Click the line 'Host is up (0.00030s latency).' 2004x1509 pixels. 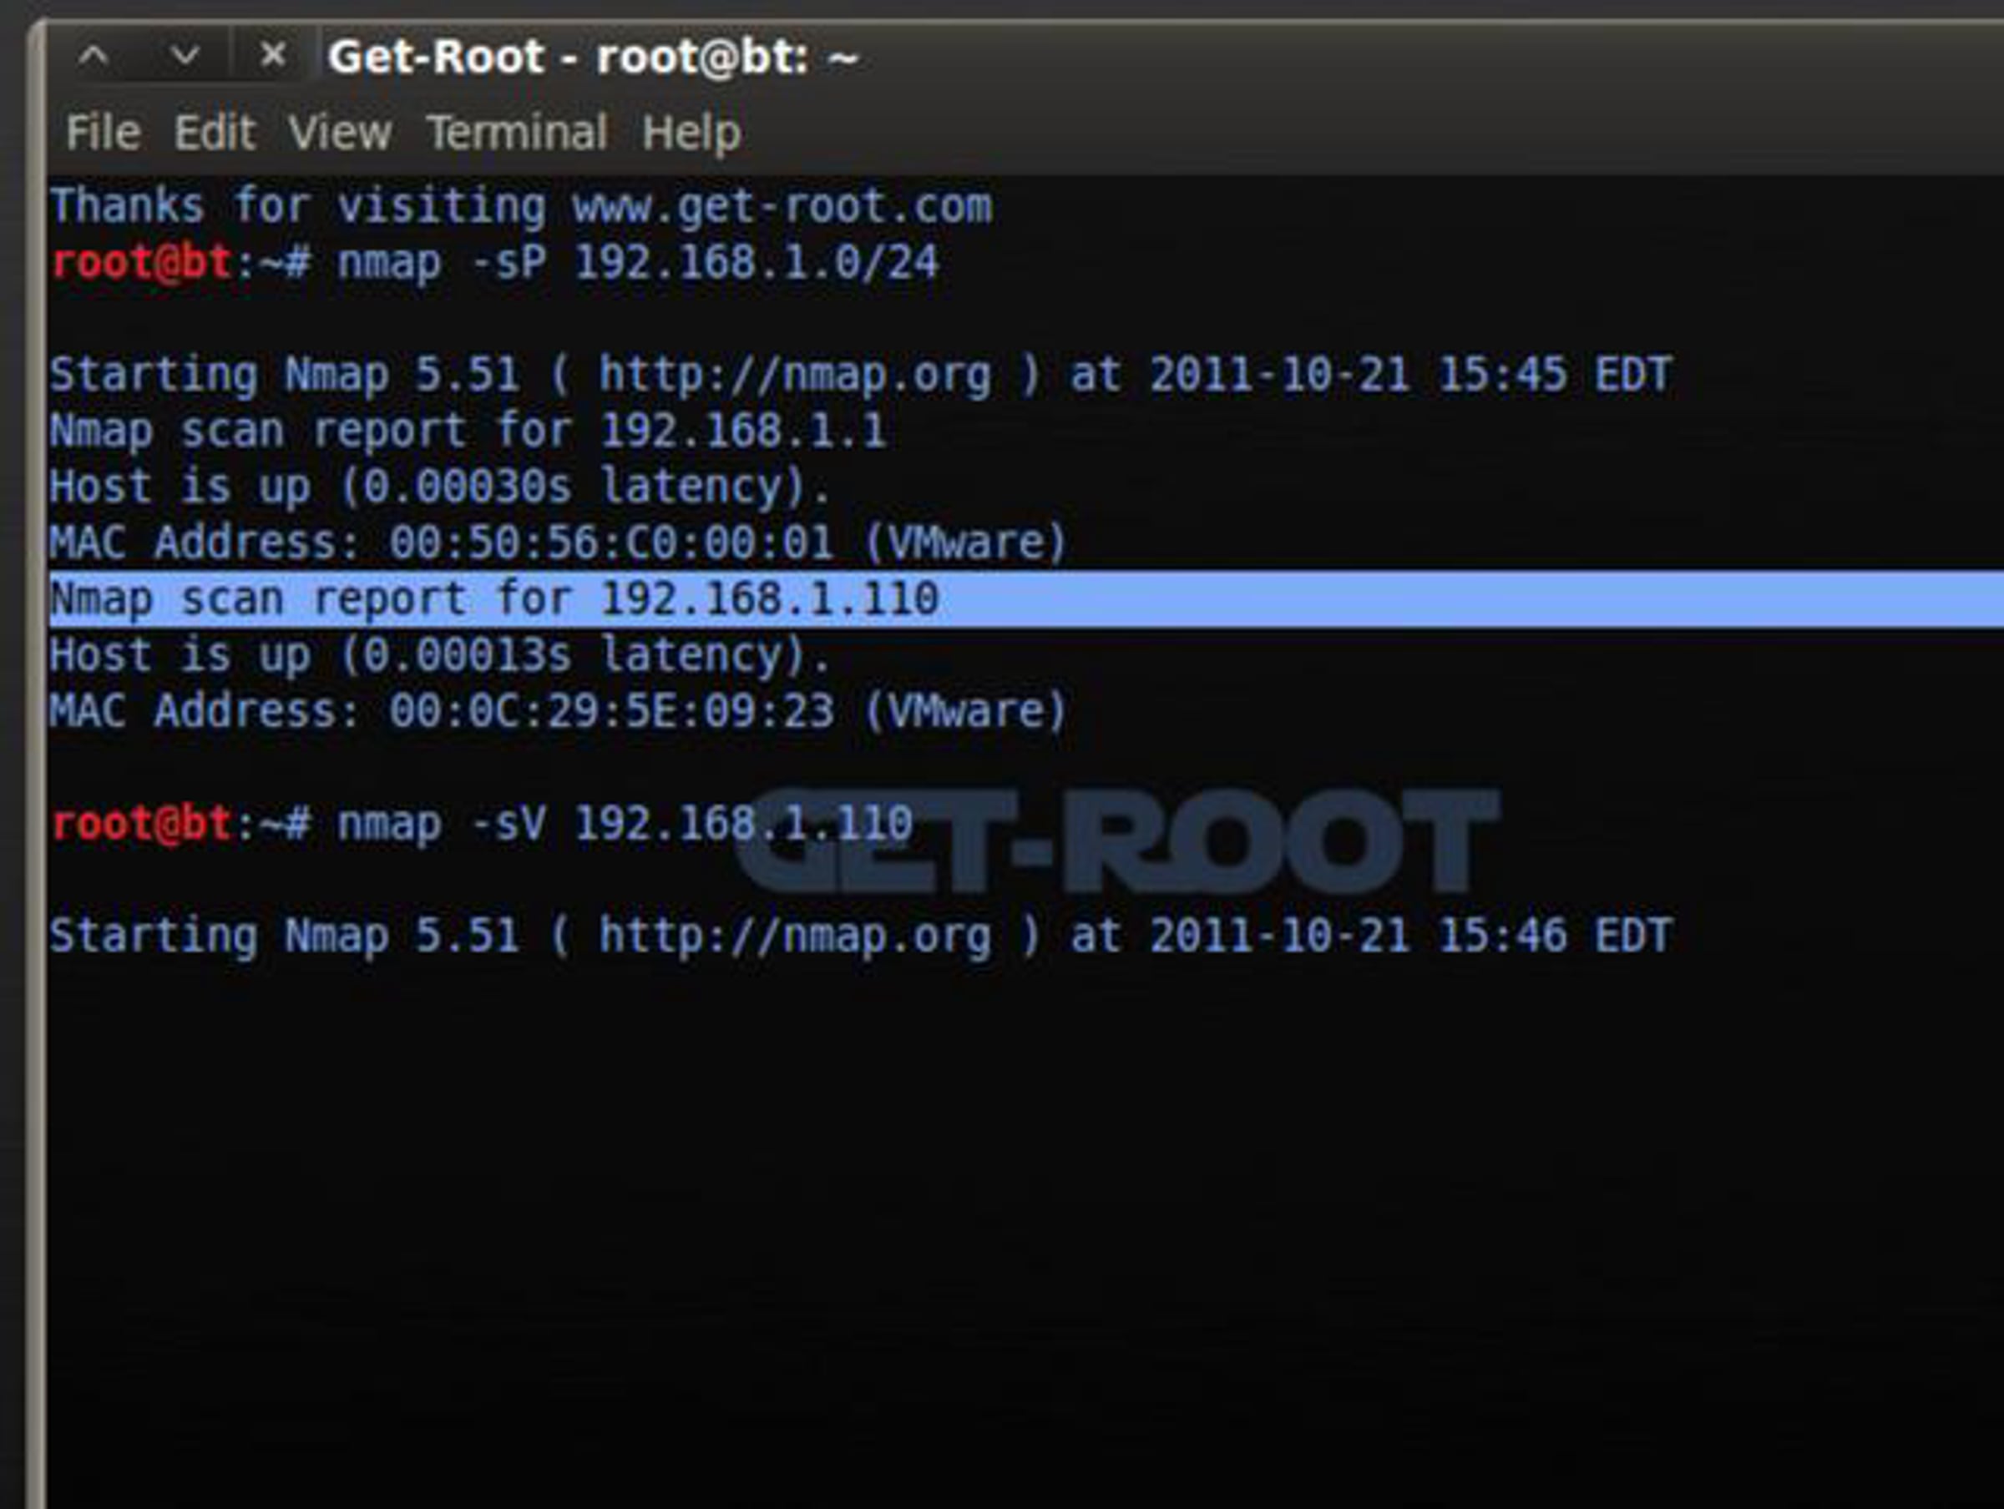(x=440, y=487)
